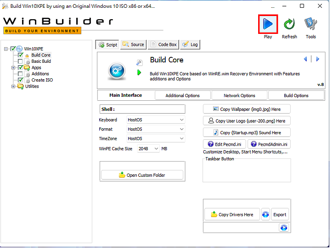Click Copy Wallpaper (img0.jpg) Here button
The width and height of the screenshot is (333, 251).
coord(247,109)
